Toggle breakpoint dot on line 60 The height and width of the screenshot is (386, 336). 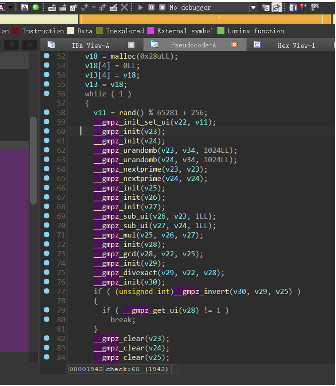click(x=47, y=131)
